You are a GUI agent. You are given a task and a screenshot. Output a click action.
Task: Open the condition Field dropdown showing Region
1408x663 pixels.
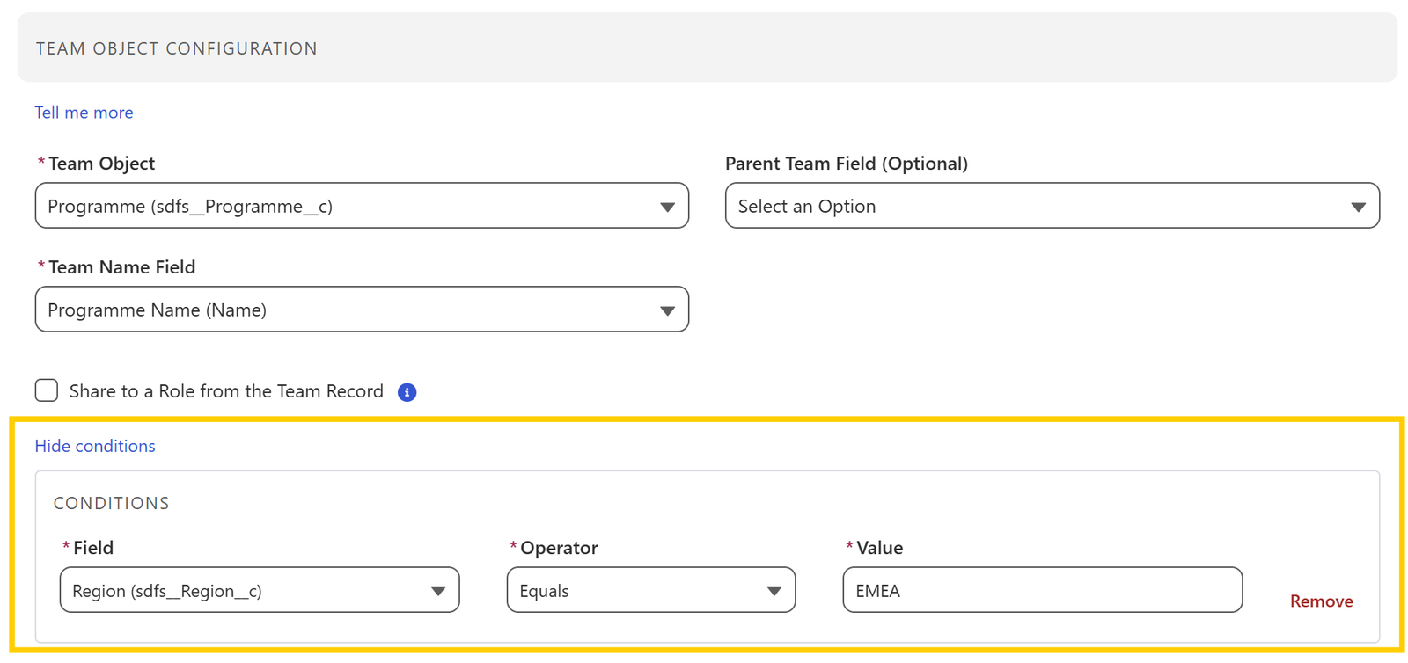point(260,590)
